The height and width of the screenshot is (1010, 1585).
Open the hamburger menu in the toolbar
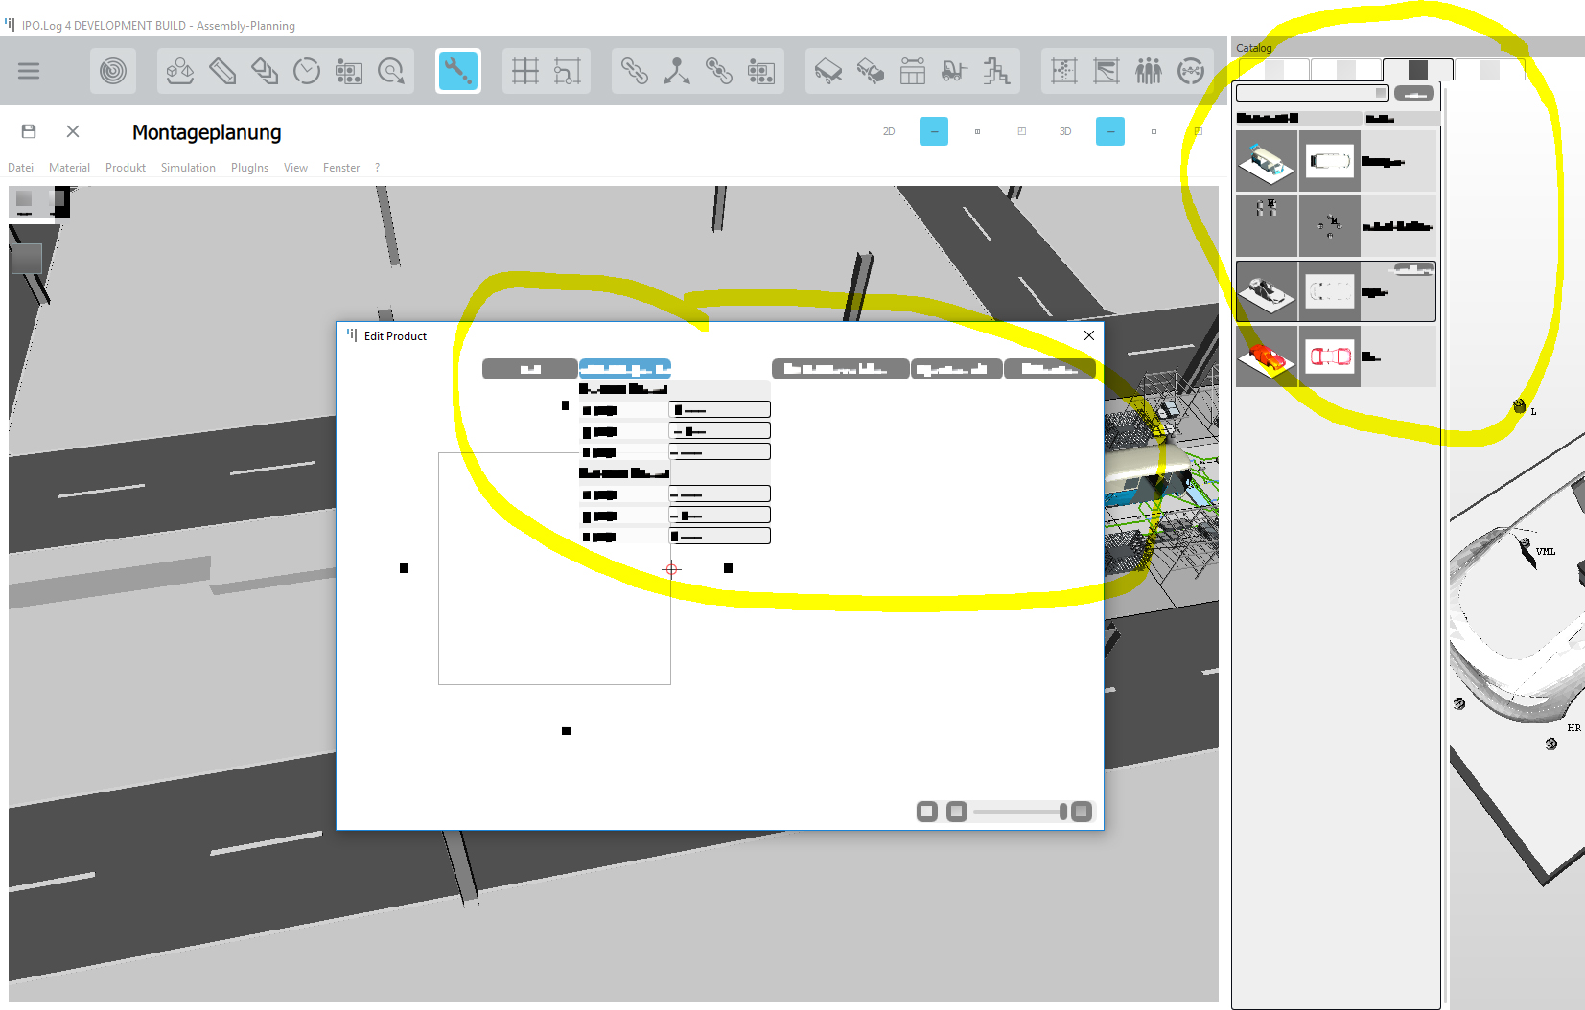pyautogui.click(x=29, y=71)
